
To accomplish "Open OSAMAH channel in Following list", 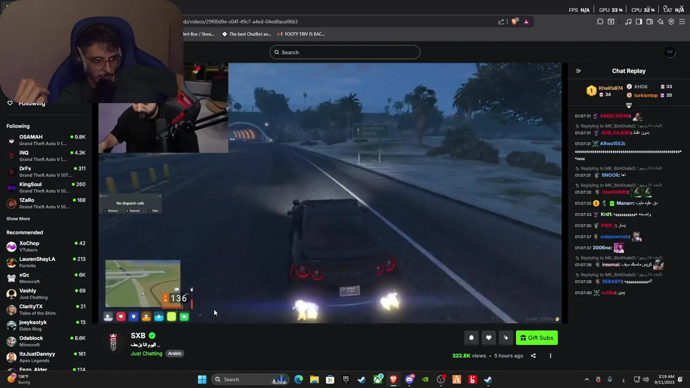I will tap(46, 140).
